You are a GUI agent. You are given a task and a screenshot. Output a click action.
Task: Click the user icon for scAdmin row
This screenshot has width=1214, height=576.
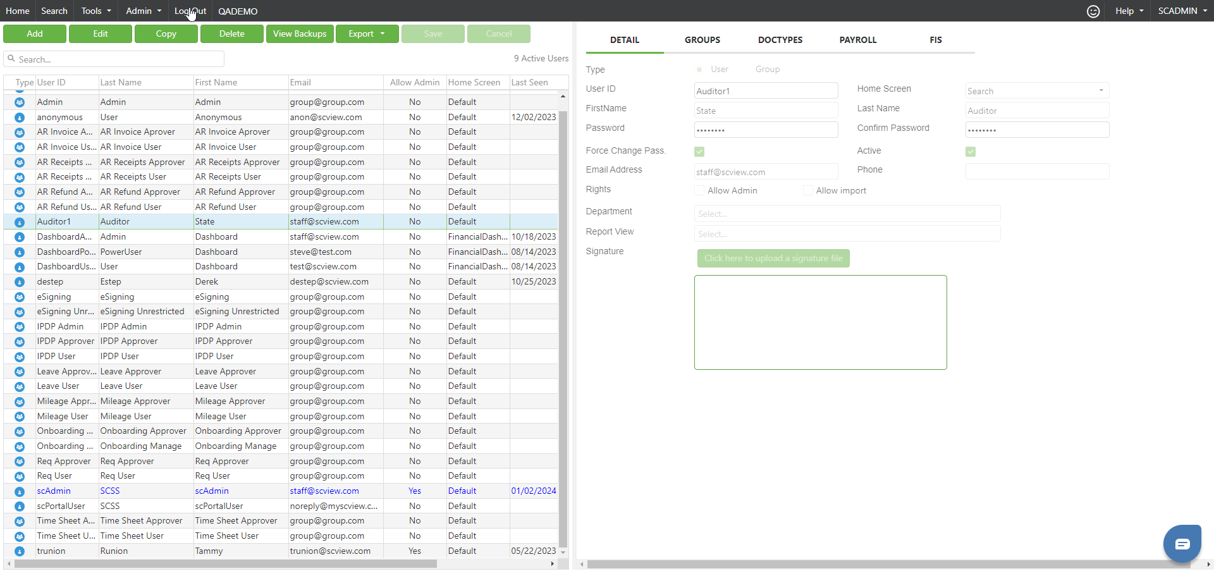[x=20, y=491]
